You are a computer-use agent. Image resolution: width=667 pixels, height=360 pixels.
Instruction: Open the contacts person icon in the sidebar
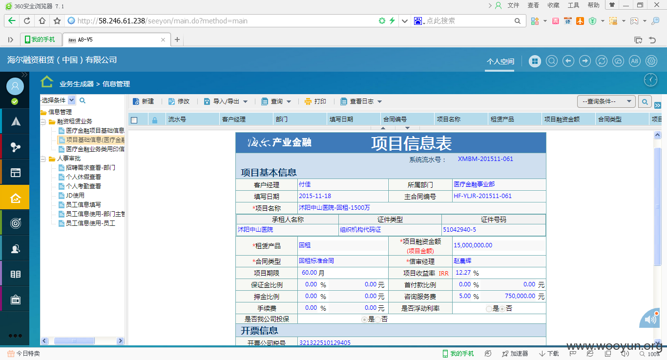15,249
